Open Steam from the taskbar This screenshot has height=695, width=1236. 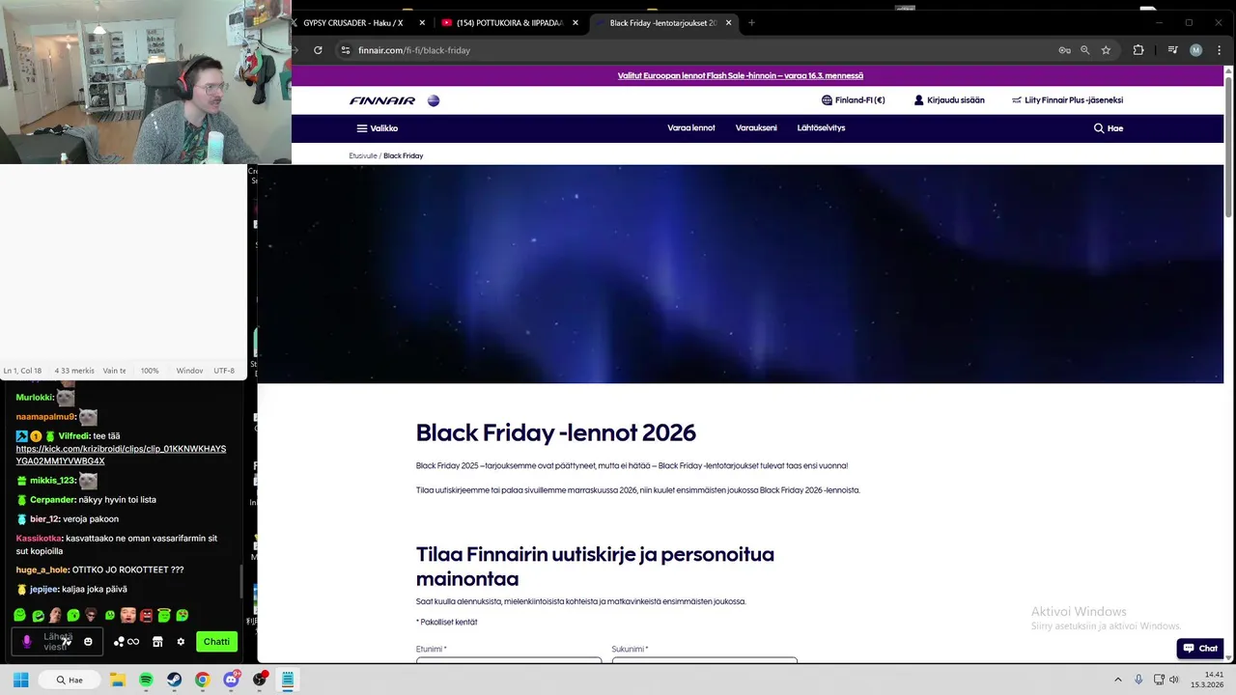(174, 680)
